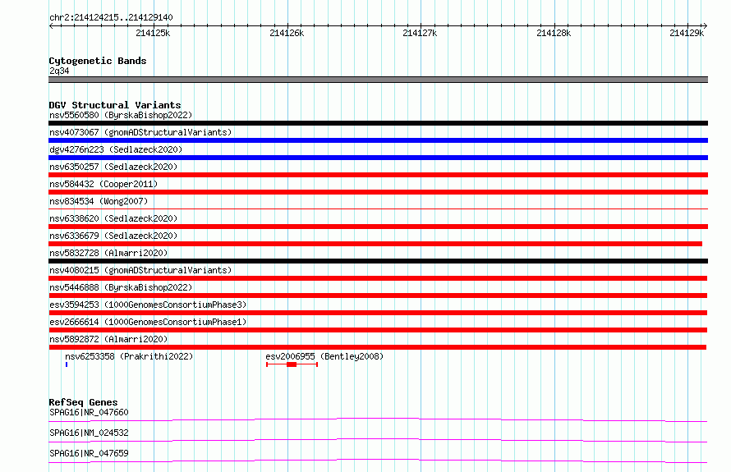Screen dimensions: 731x472
Task: Select the black nsv5832728 variant bar
Action: [378, 261]
